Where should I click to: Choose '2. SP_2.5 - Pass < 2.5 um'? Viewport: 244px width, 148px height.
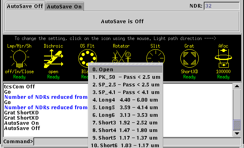126,85
